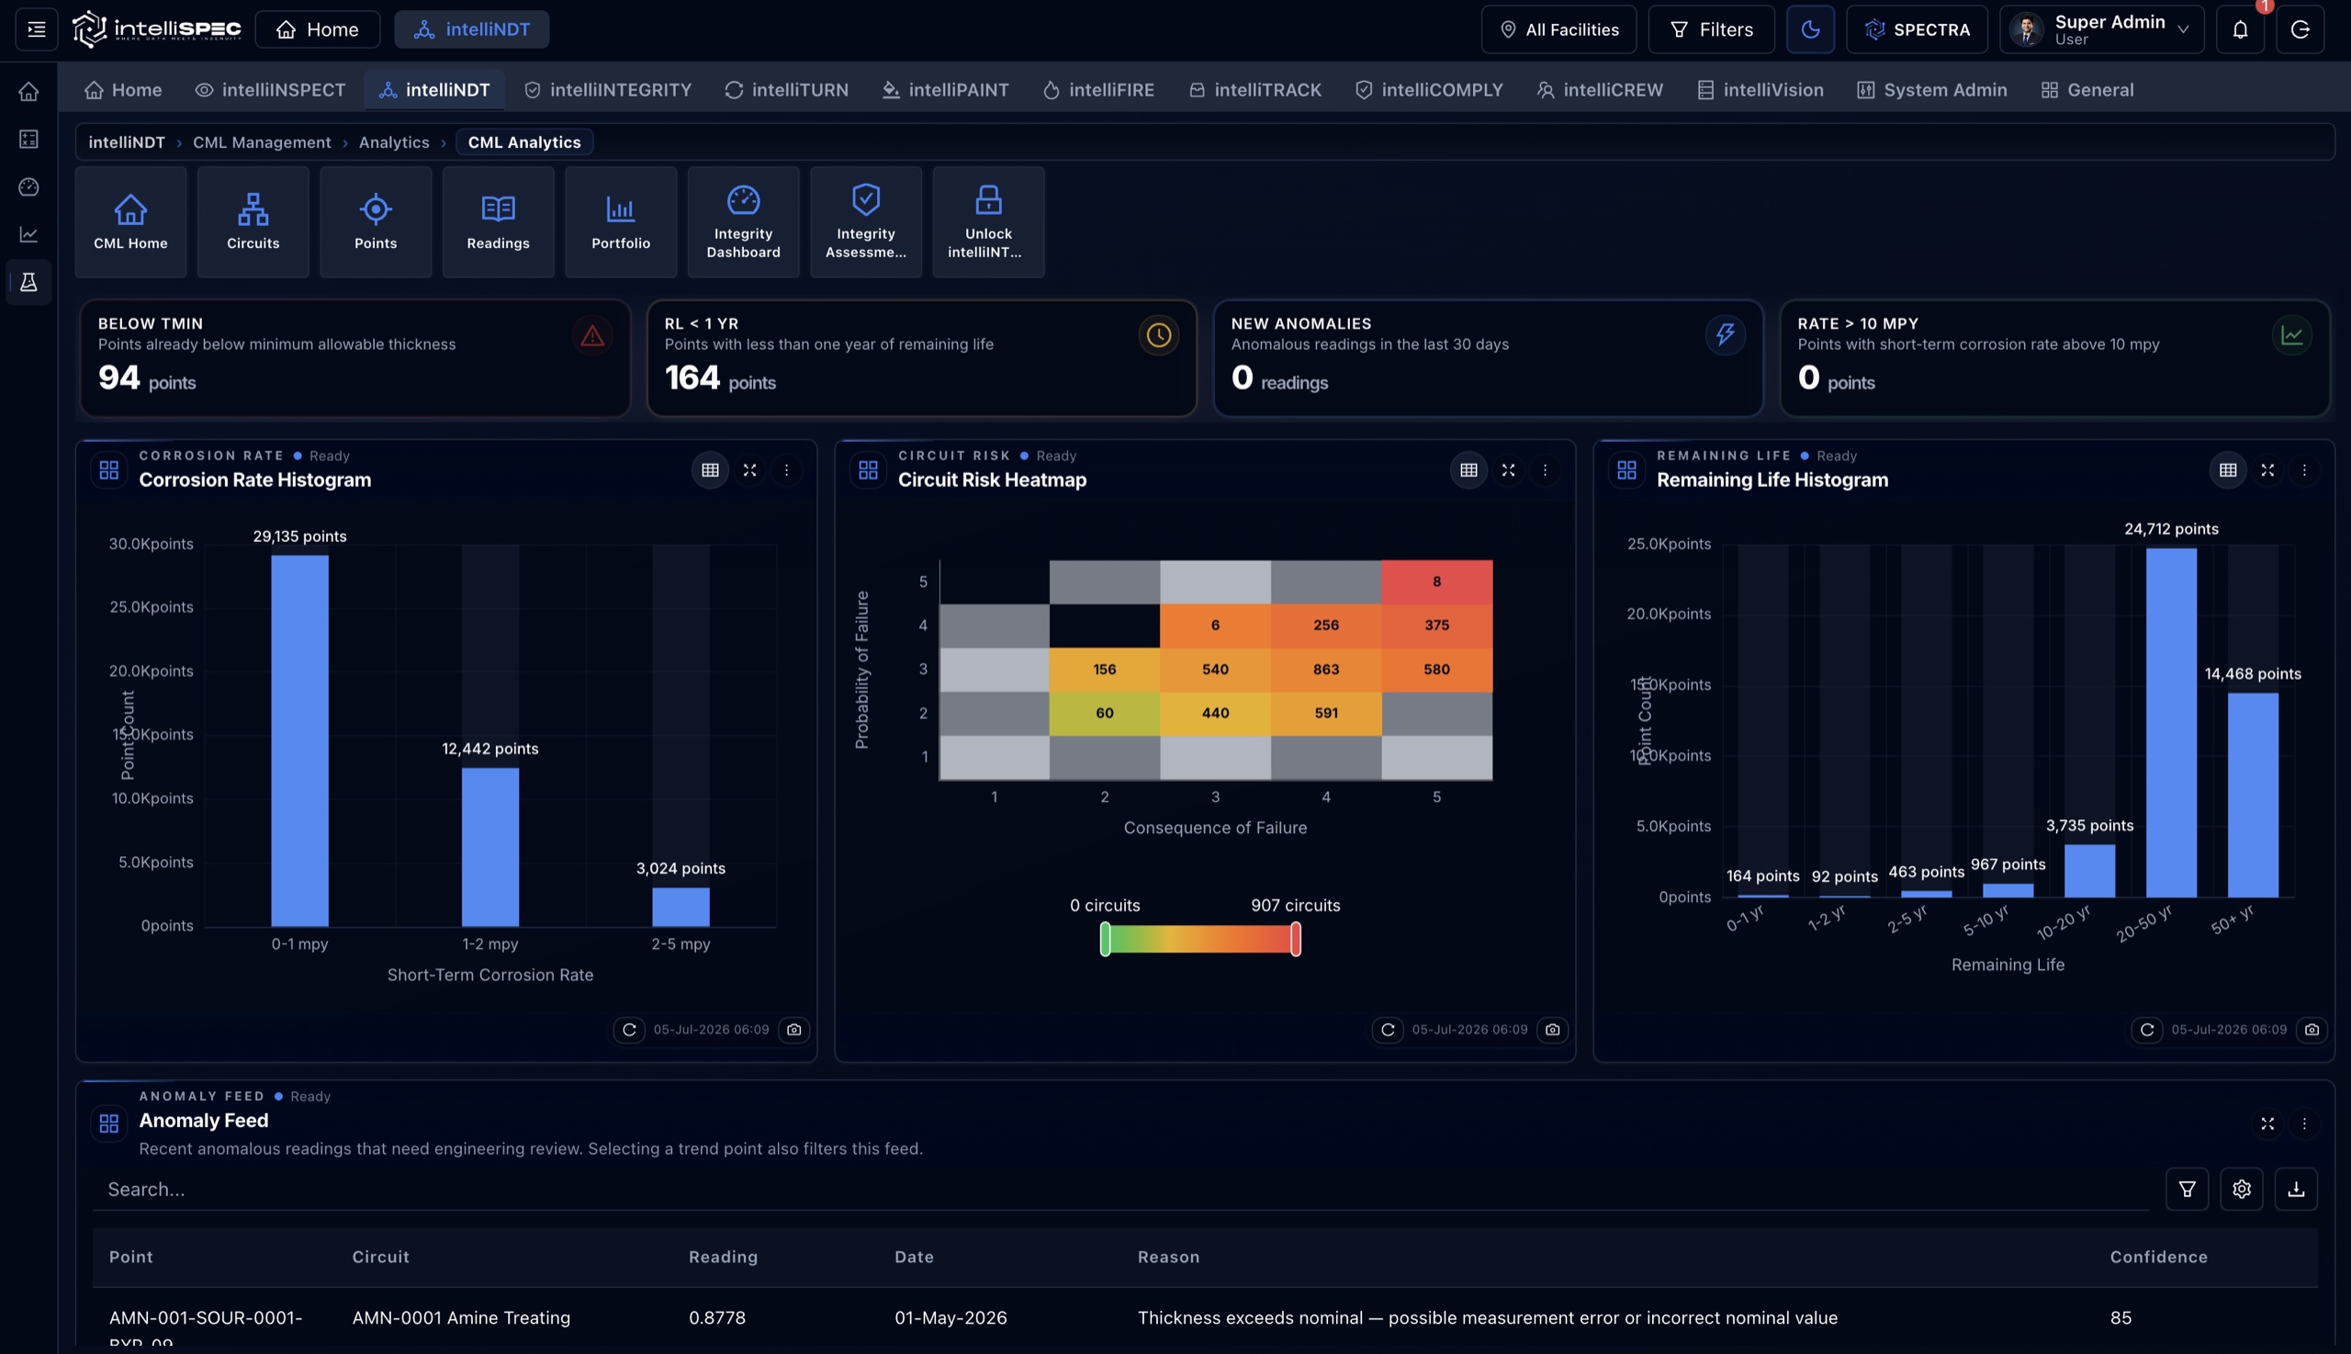Open All Facilities selector
This screenshot has height=1354, width=2351.
tap(1559, 29)
